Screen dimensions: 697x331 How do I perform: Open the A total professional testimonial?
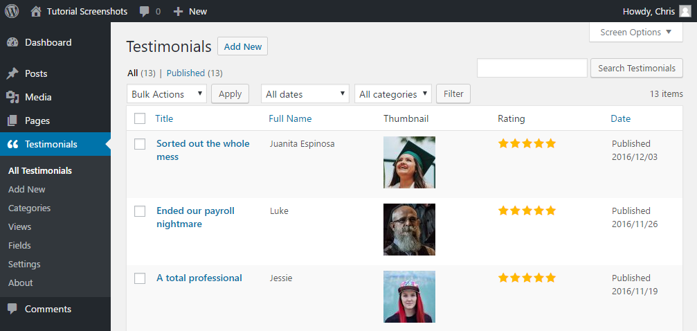tap(199, 278)
